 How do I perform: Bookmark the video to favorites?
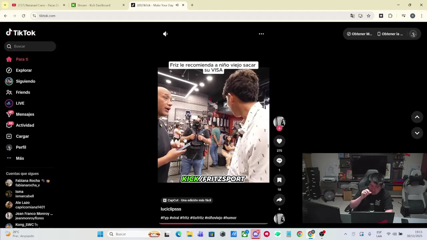tap(279, 180)
